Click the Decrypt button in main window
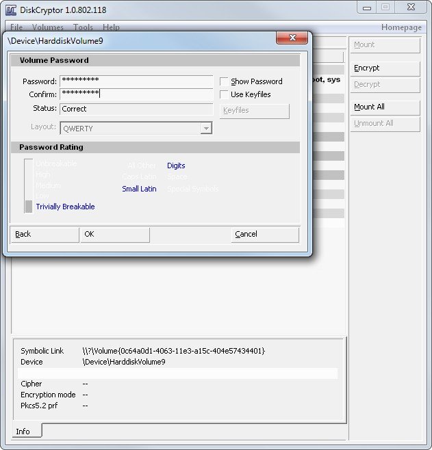This screenshot has width=432, height=450. [385, 85]
